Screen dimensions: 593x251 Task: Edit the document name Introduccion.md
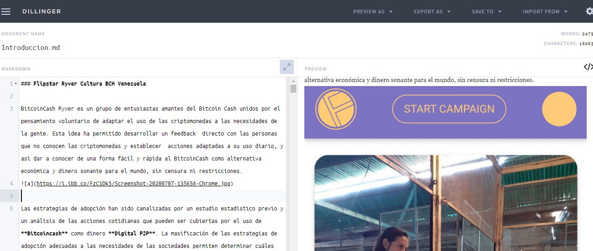tap(31, 48)
